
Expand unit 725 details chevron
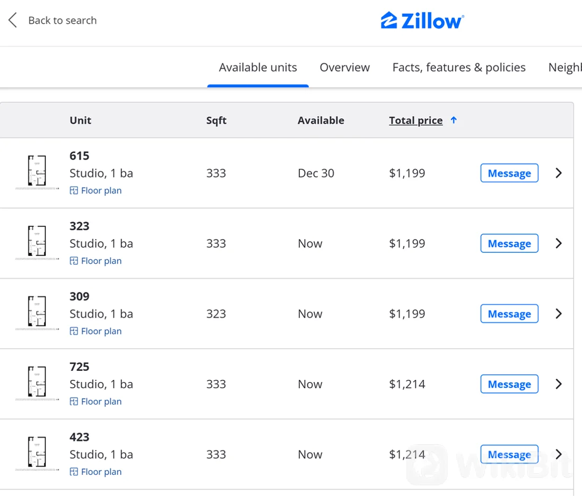559,384
